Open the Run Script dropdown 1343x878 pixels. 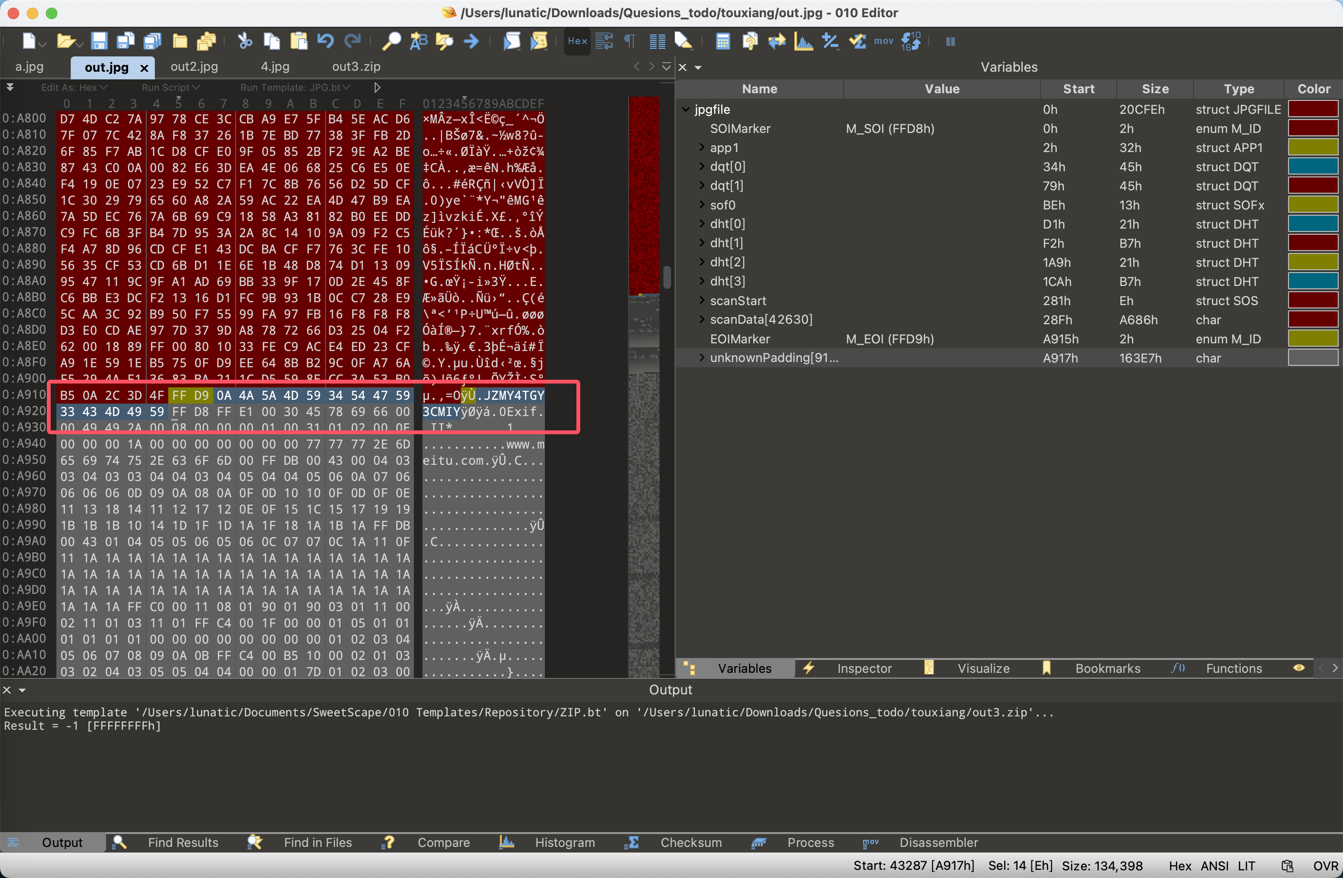tap(171, 88)
